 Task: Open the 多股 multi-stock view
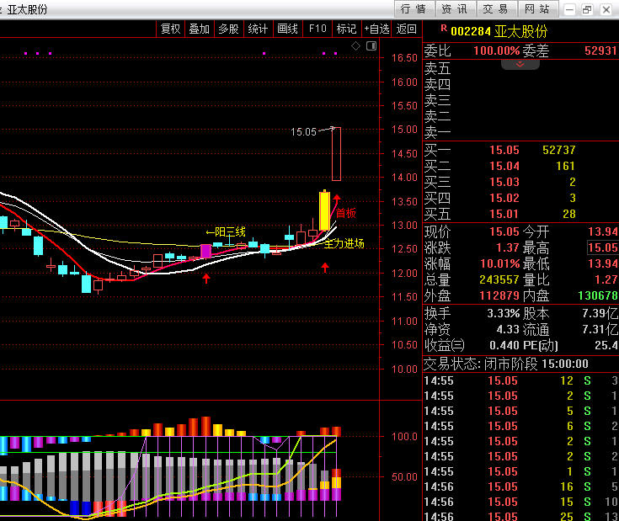pos(228,29)
